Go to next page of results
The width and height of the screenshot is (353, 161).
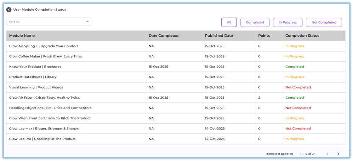(338, 154)
